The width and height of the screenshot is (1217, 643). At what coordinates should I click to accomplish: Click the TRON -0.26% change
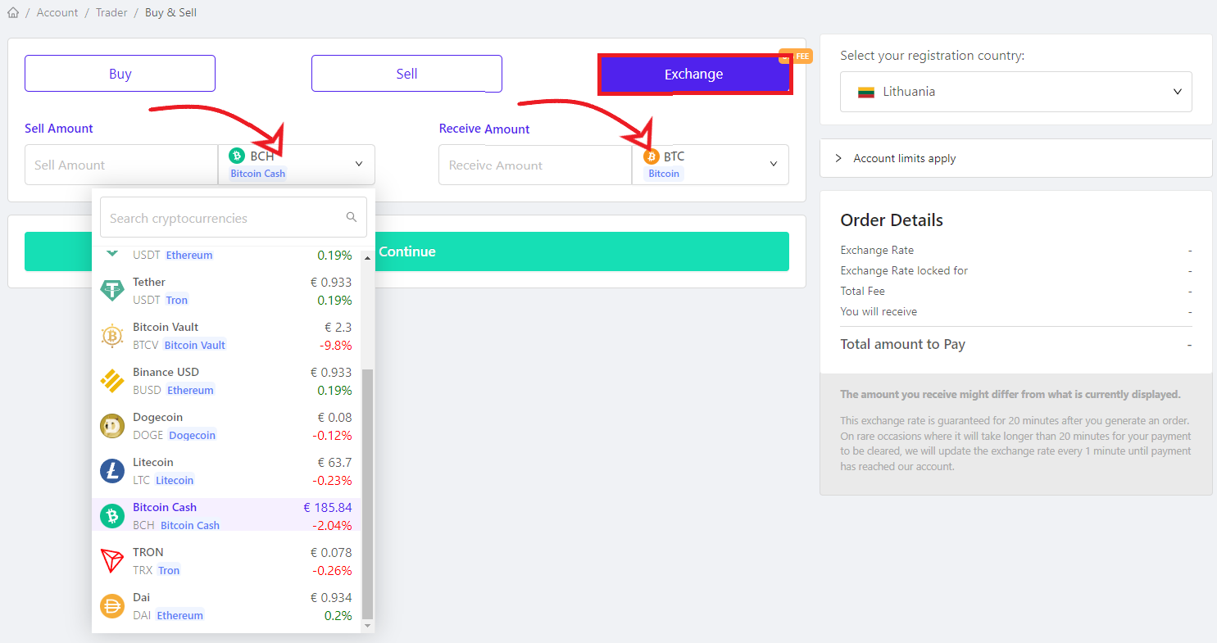(332, 570)
